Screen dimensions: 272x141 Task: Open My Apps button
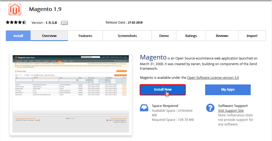pyautogui.click(x=228, y=90)
